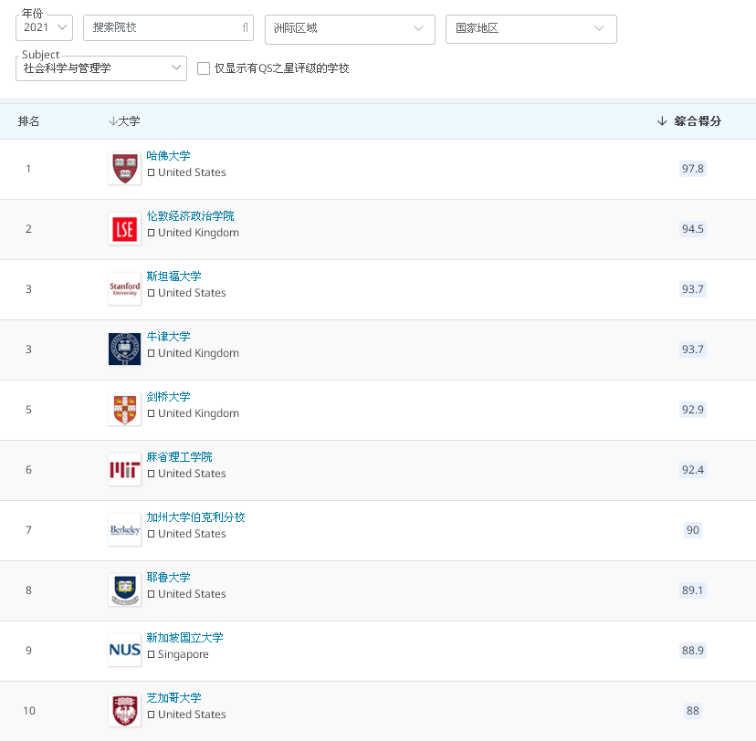The height and width of the screenshot is (741, 756).
Task: Click the 搜索院校 search input field
Action: coord(168,27)
